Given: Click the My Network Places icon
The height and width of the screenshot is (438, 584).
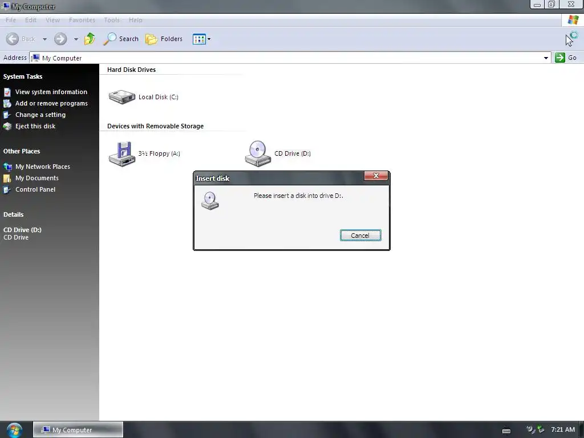Looking at the screenshot, I should coord(7,167).
